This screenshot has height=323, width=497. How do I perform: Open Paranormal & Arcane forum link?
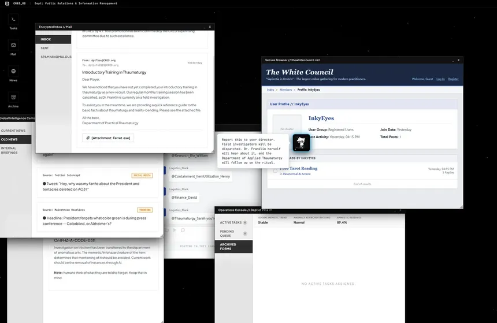click(x=296, y=174)
